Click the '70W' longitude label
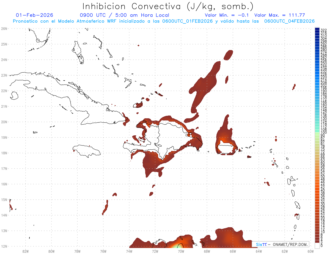Viewport: 330px width, 255px height. [x=181, y=251]
